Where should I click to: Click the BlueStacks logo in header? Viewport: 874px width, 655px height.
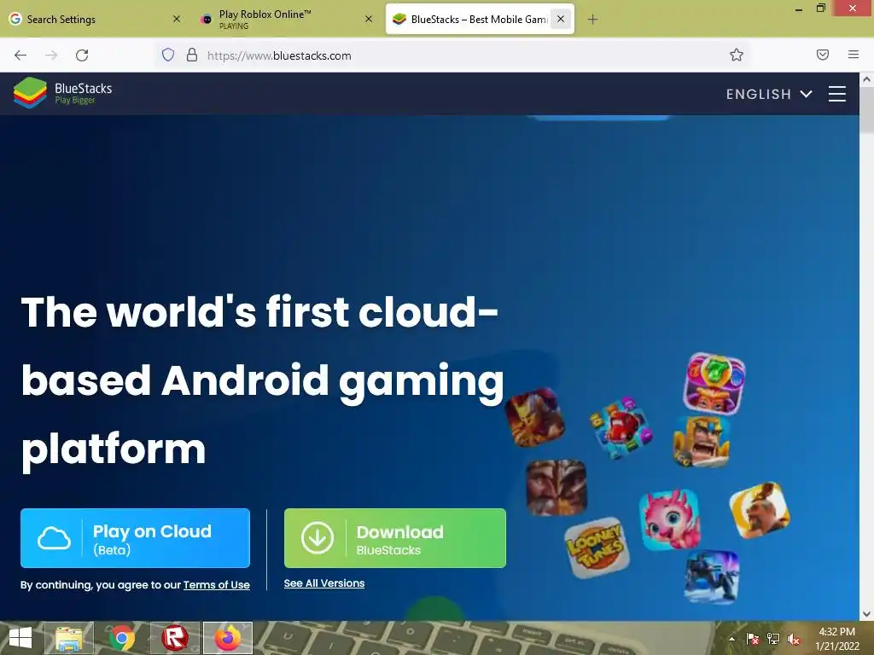(63, 93)
